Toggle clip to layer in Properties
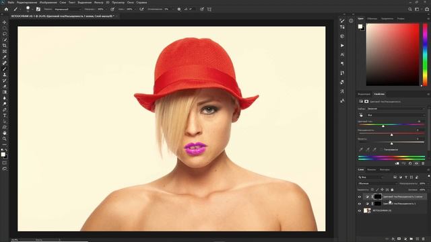Viewport: 431px width, 242px height. pos(397,163)
